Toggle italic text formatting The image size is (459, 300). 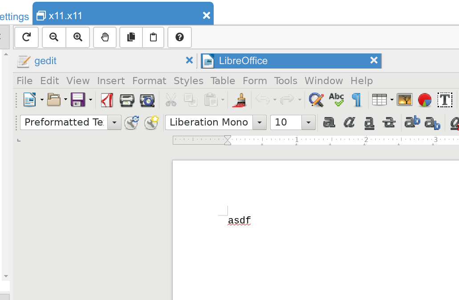coord(349,122)
